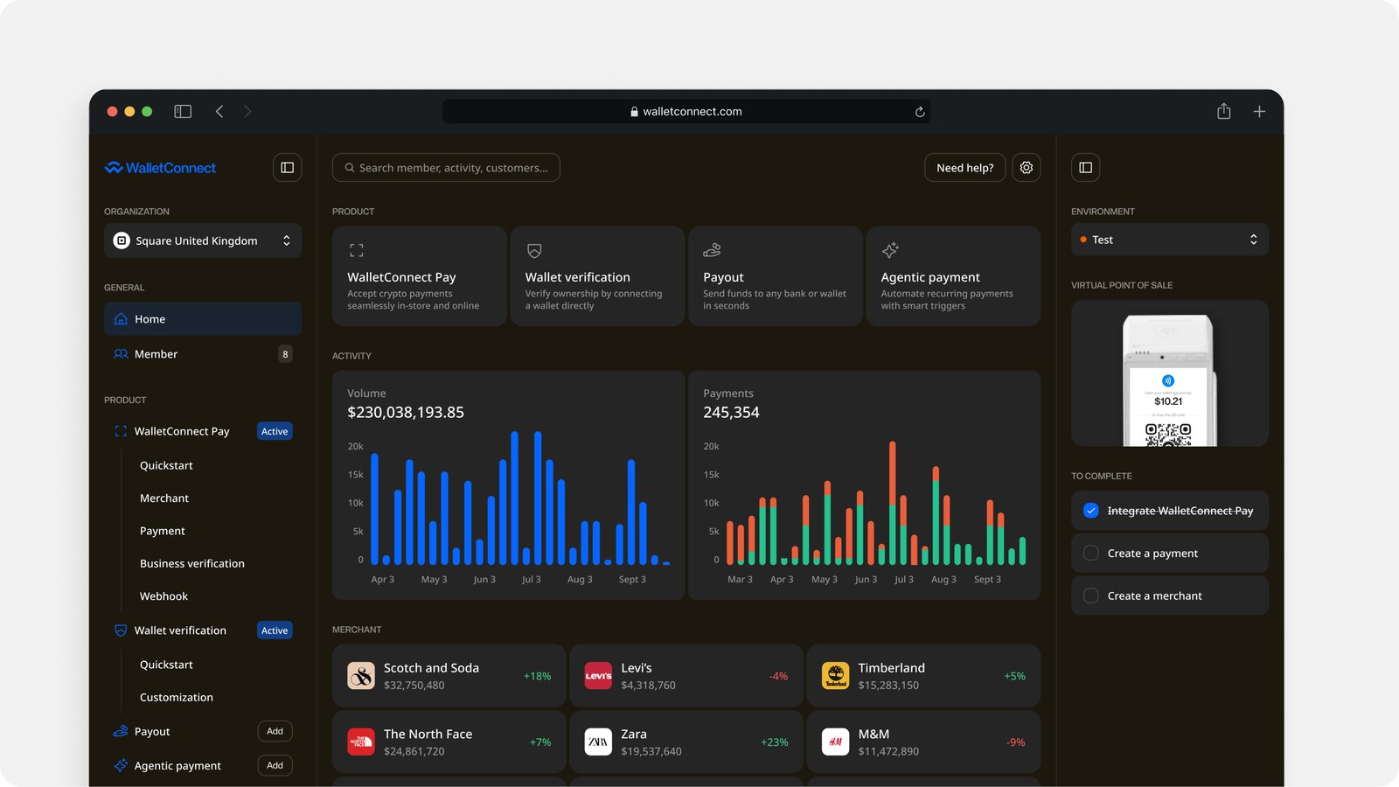The image size is (1399, 787).
Task: Click the Member count badge 8
Action: (x=285, y=354)
